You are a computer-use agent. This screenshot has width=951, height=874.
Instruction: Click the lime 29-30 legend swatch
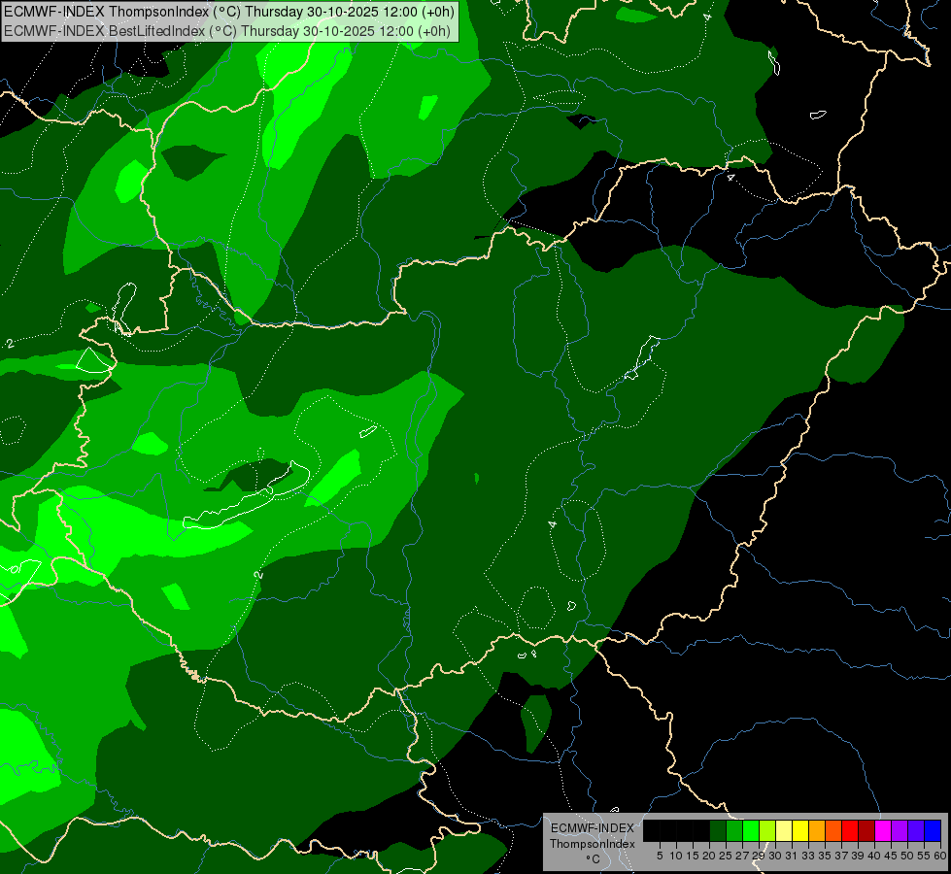[x=767, y=830]
